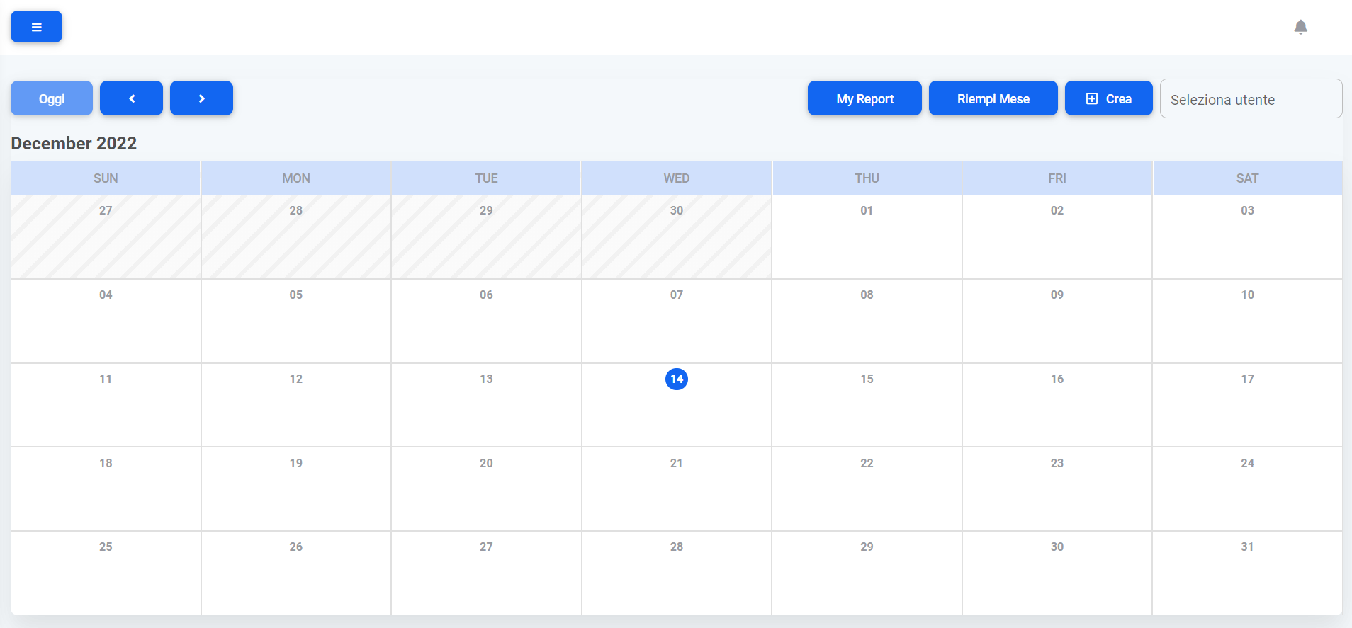This screenshot has width=1352, height=628.
Task: Go to next month arrow
Action: tap(201, 98)
